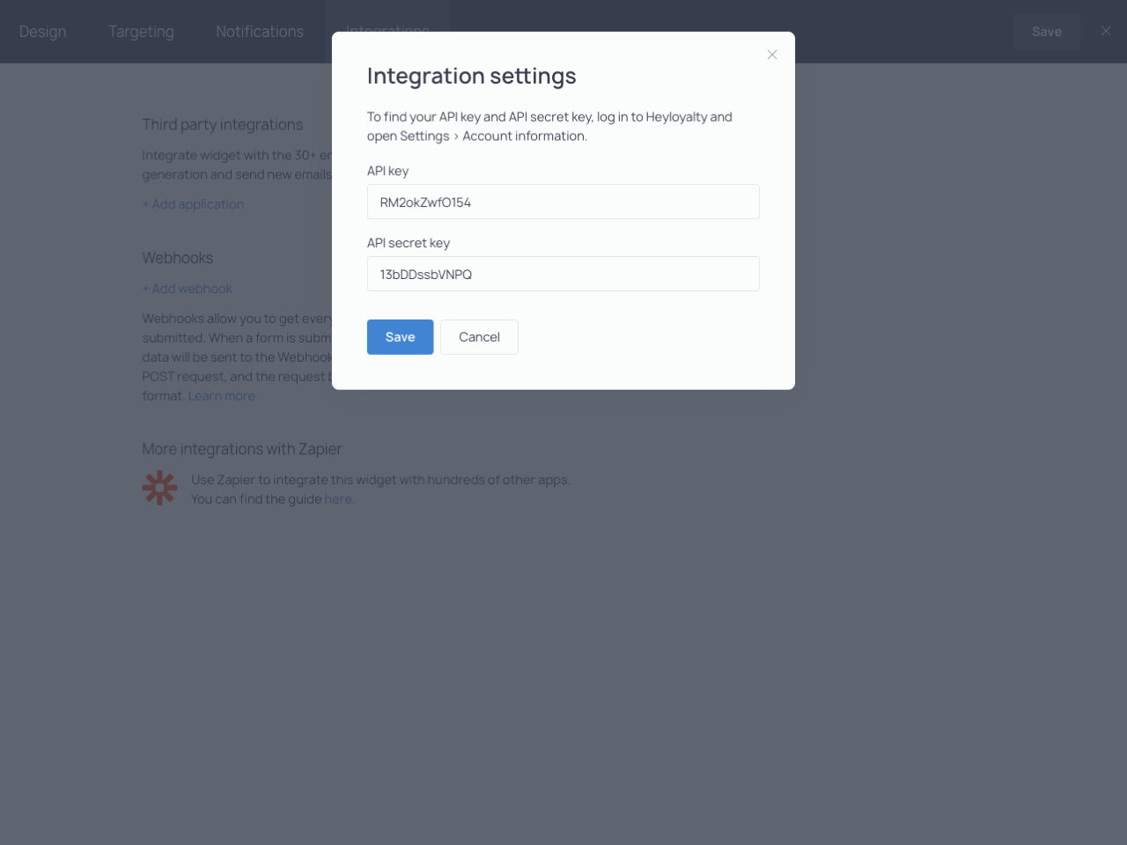Click the Zapier logo icon

159,488
